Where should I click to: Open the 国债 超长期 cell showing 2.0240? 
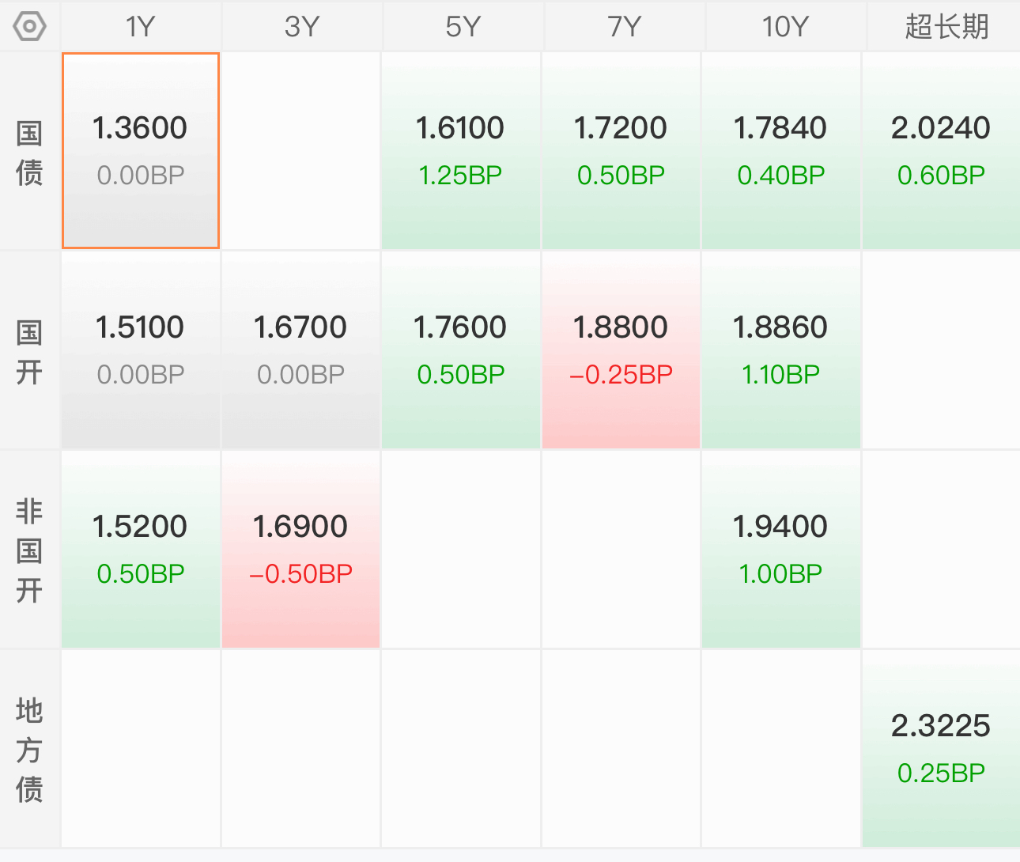[941, 151]
